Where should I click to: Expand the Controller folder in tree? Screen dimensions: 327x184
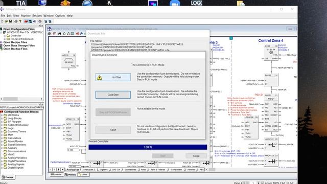(5, 36)
